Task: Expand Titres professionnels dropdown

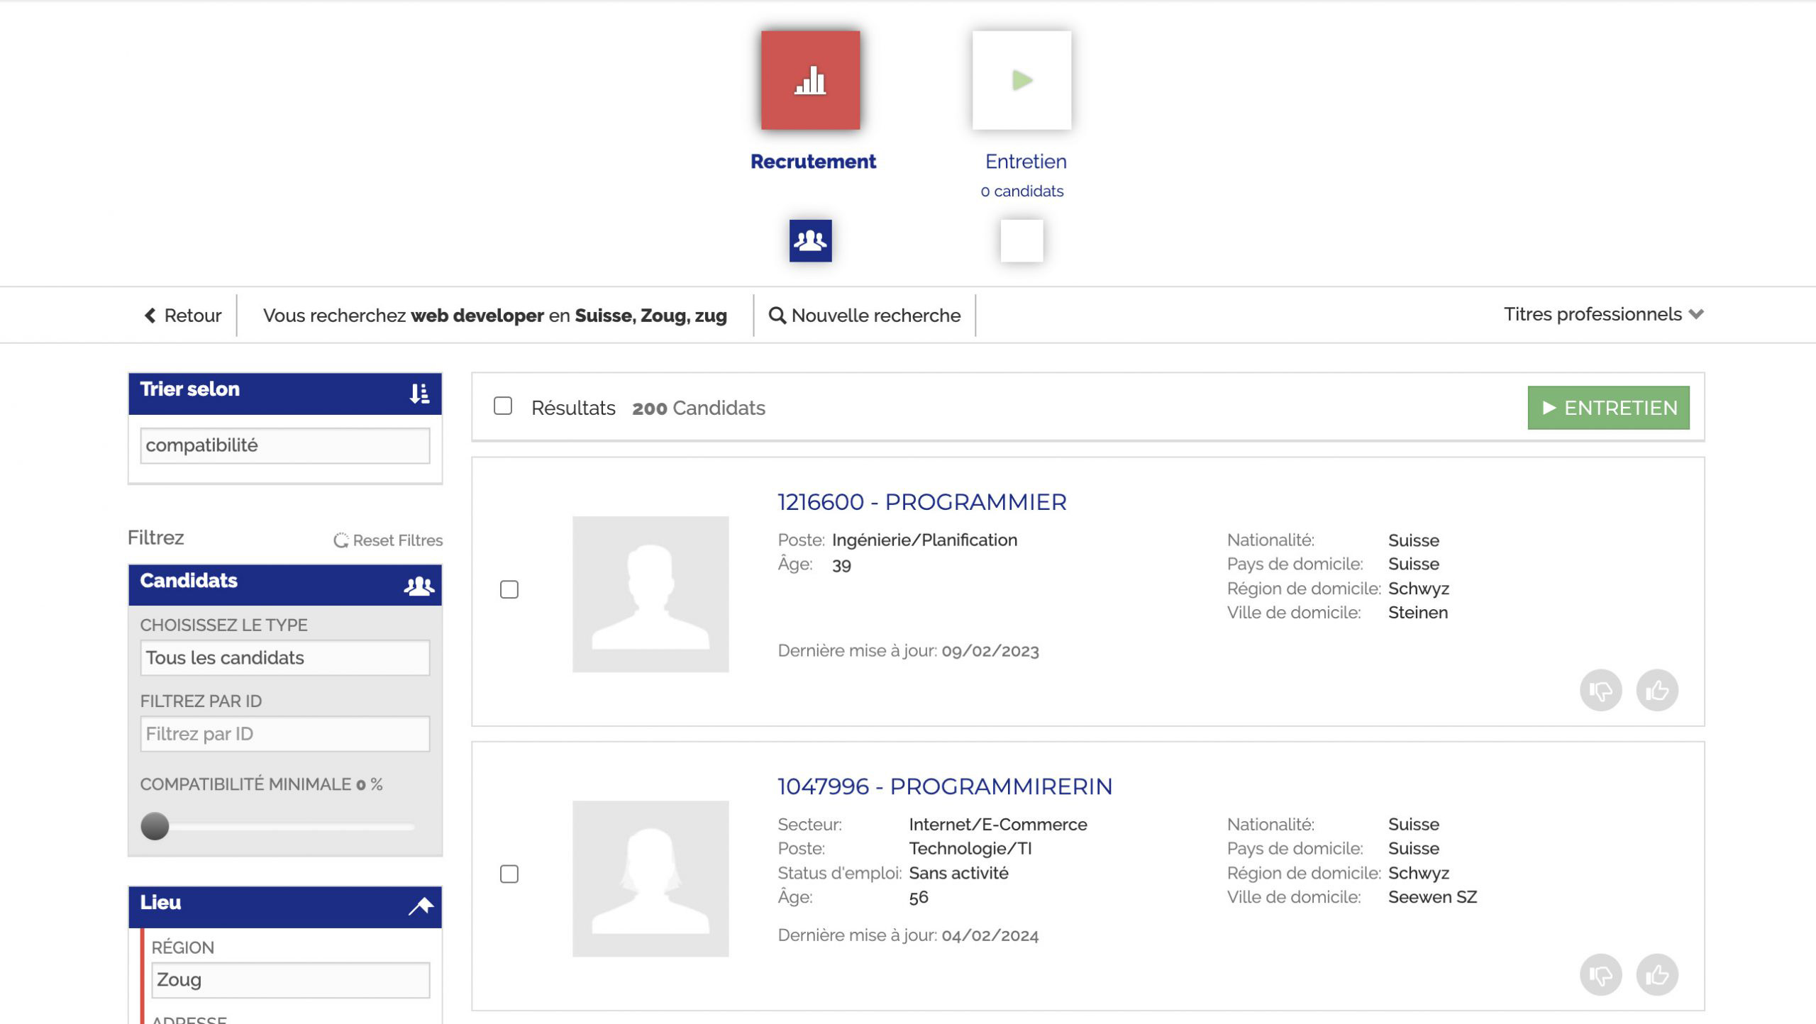Action: pyautogui.click(x=1603, y=314)
